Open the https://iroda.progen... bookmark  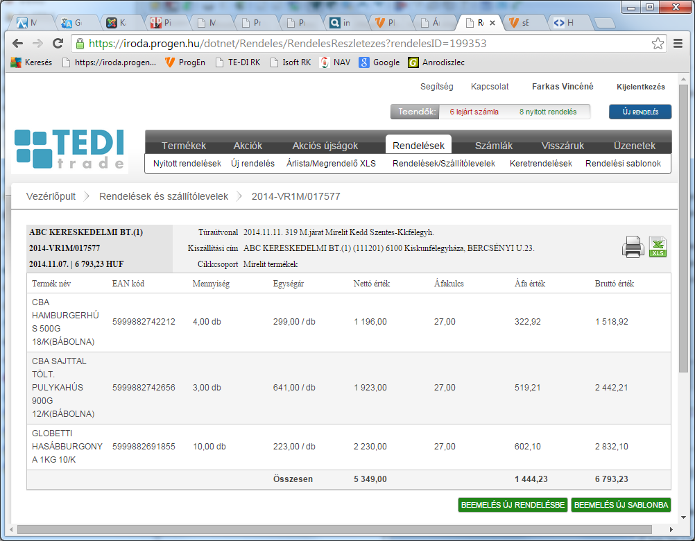point(109,62)
